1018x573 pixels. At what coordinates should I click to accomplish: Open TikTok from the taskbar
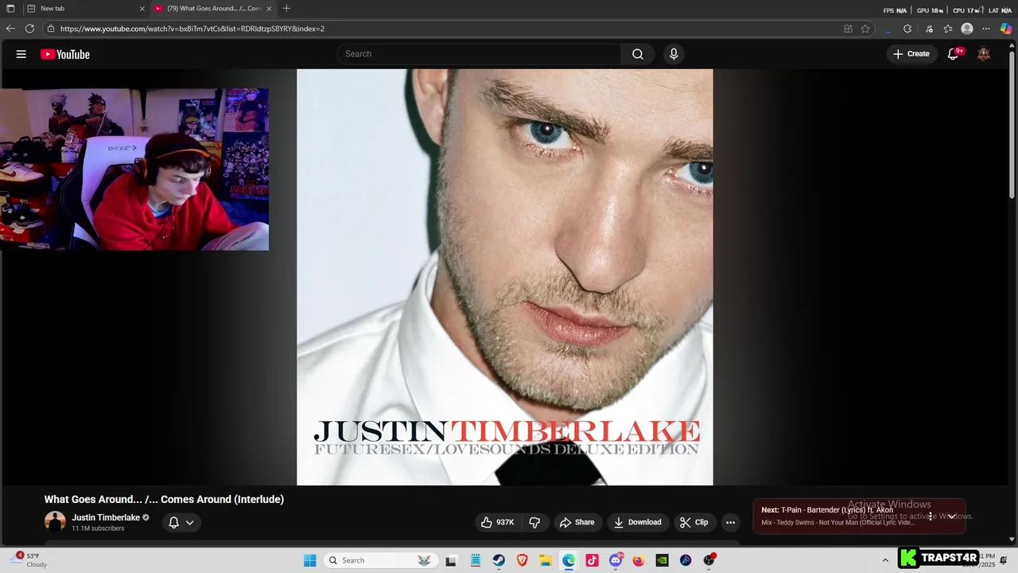click(592, 560)
